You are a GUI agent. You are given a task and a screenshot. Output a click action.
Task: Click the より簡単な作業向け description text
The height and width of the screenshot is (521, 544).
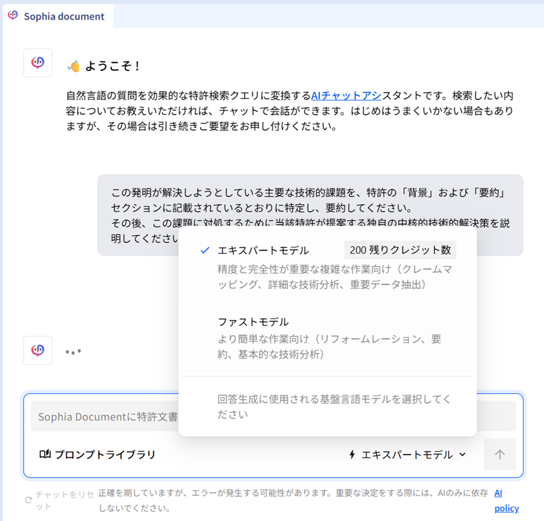[x=329, y=346]
